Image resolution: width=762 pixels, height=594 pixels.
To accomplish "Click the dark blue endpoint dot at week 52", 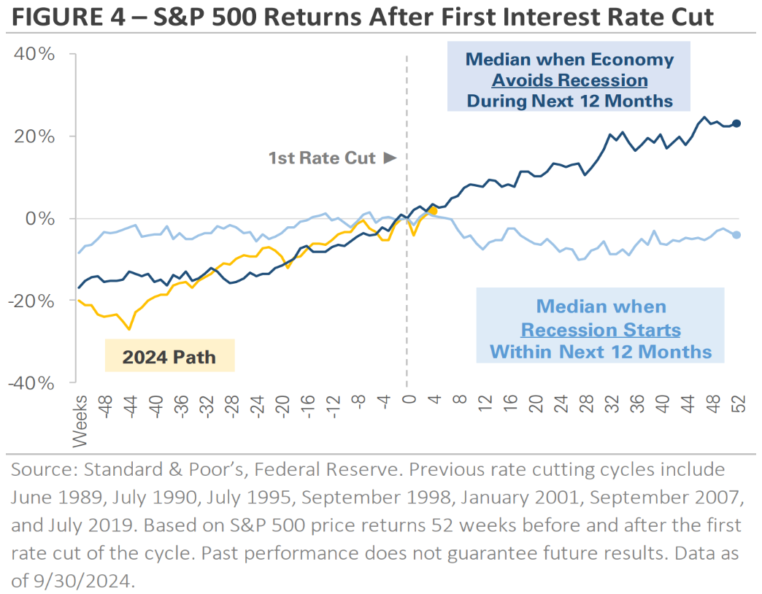I will pyautogui.click(x=736, y=124).
